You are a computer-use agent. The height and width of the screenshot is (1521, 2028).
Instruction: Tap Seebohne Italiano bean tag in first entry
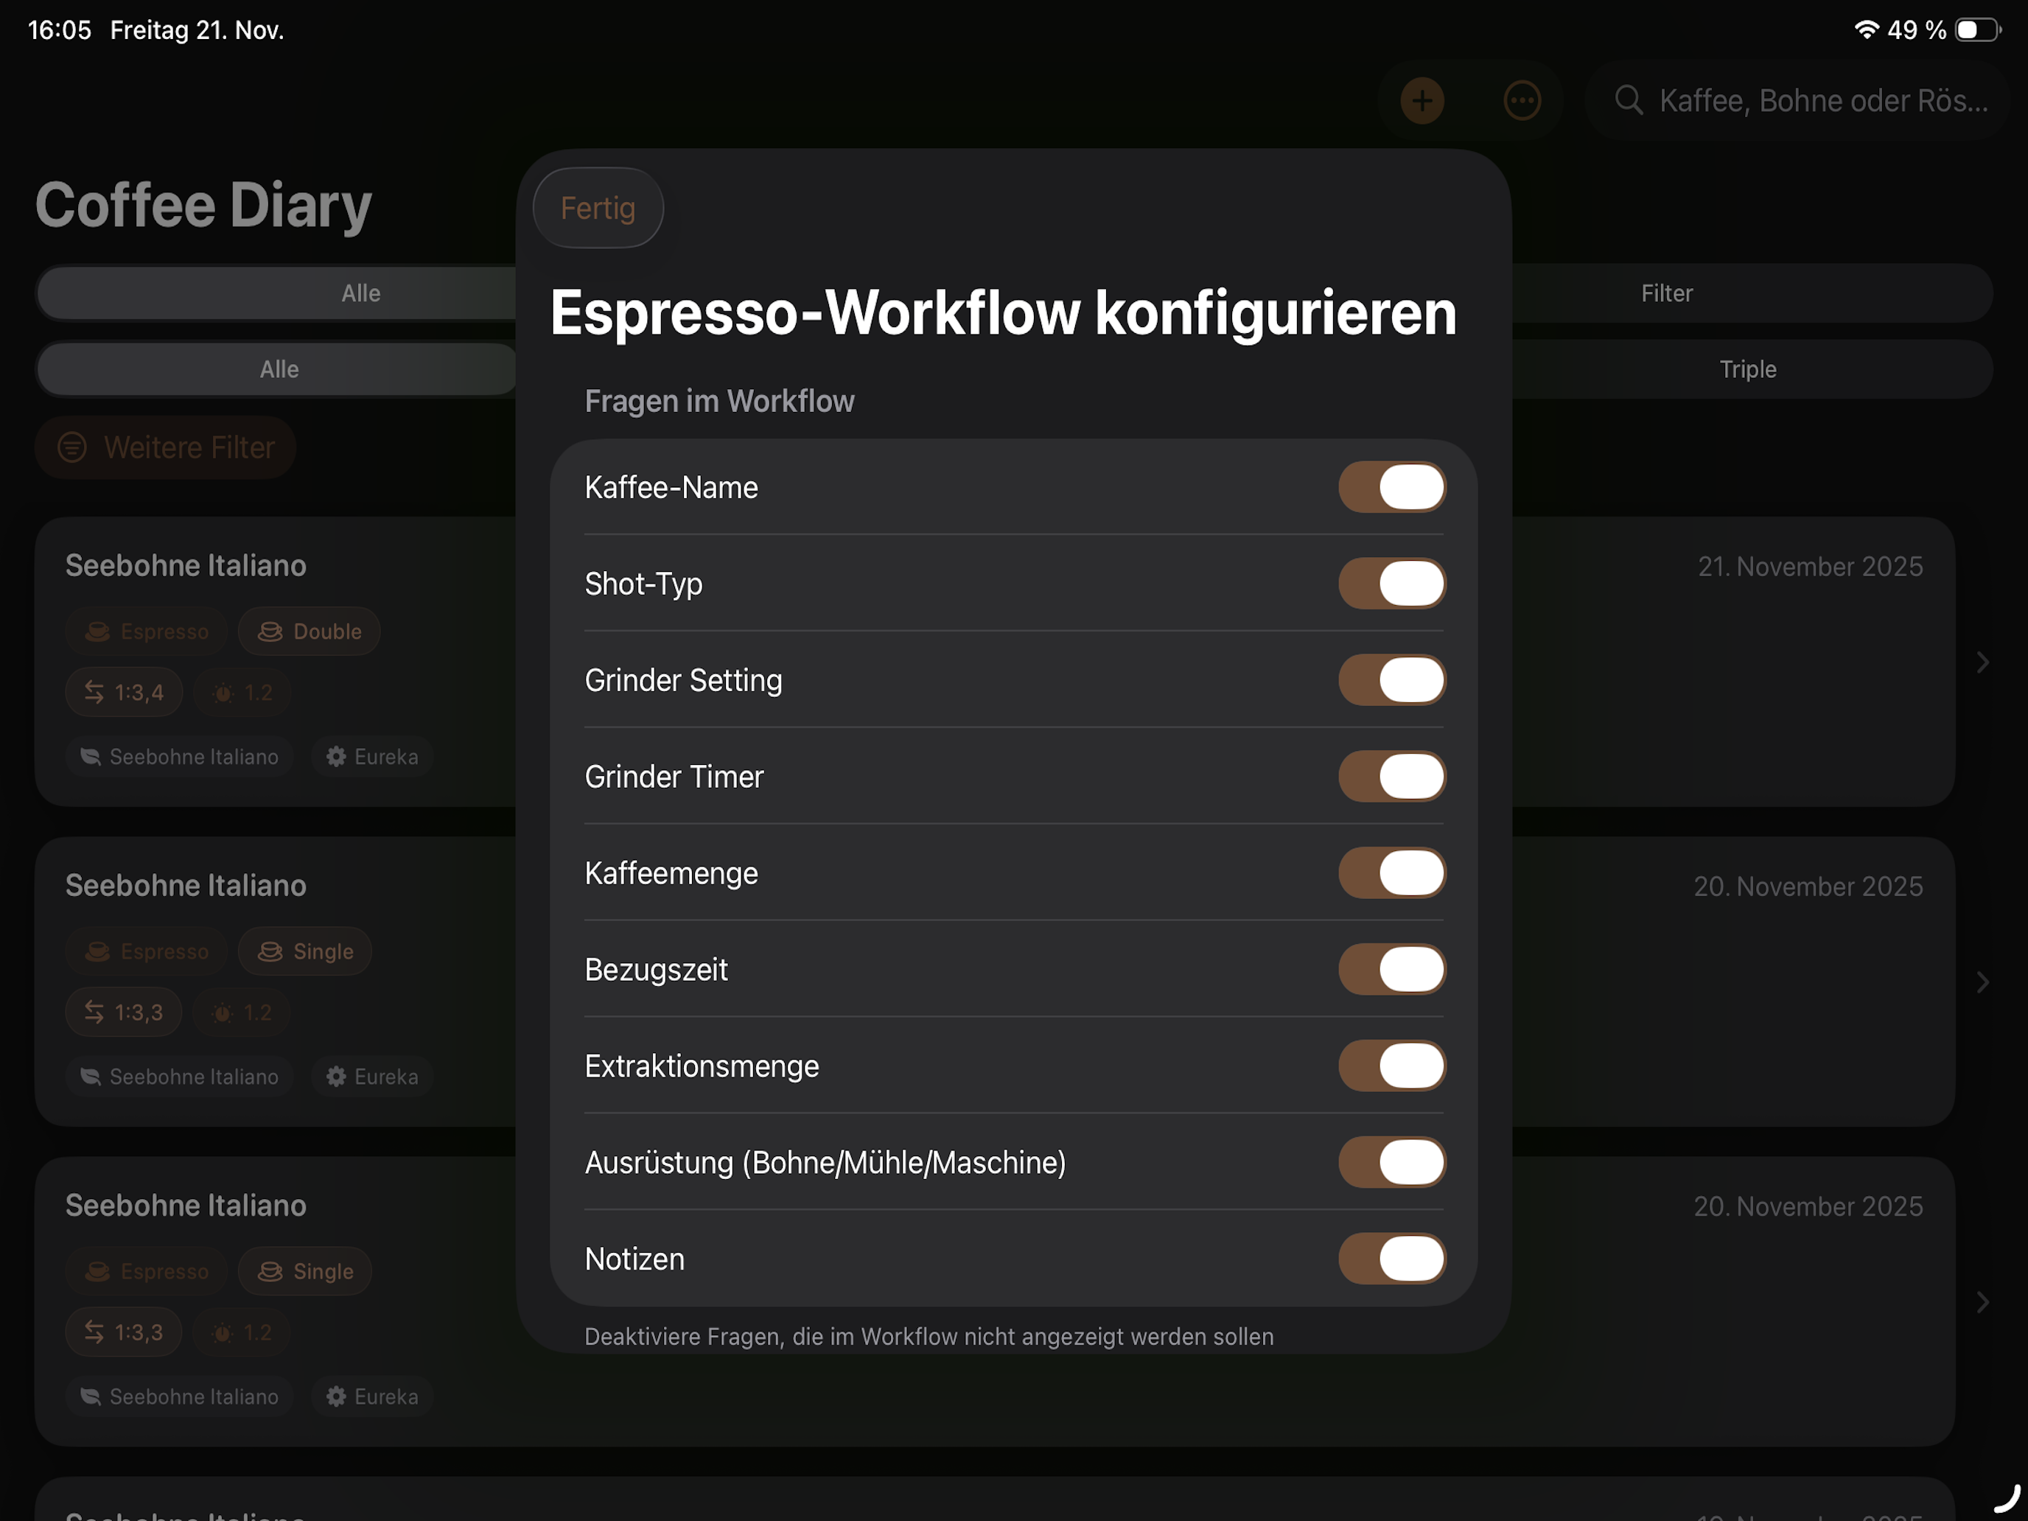pos(180,756)
